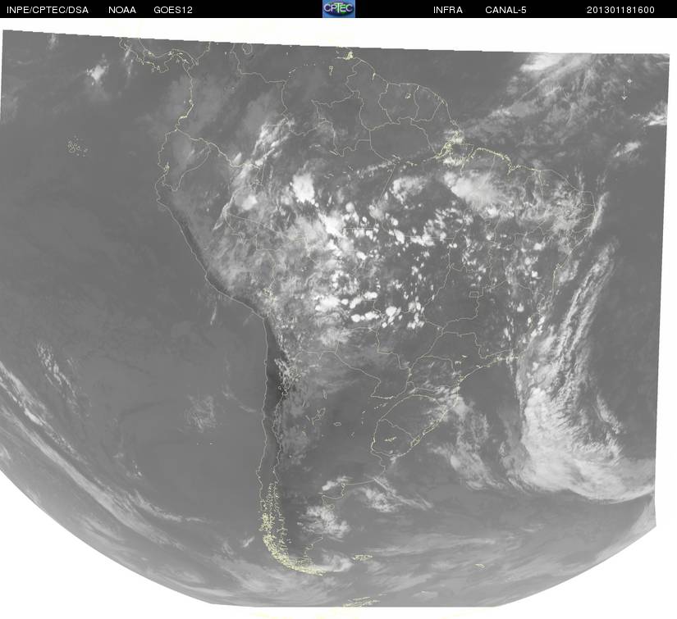Screen dimensions: 677x619
Task: Click the INPE/CPTEC/DSA header text
Action: coord(48,10)
